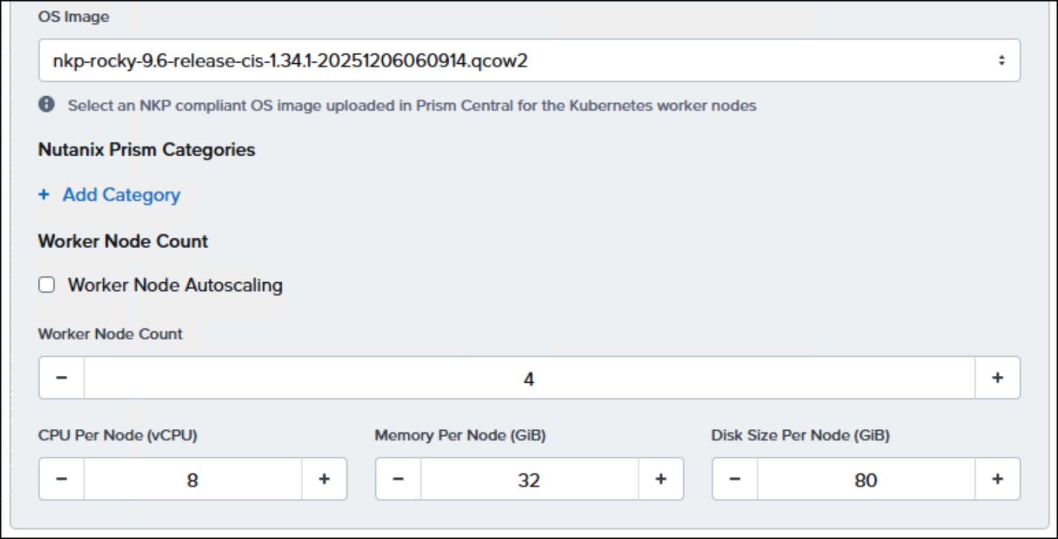Click Add Category link

[109, 195]
